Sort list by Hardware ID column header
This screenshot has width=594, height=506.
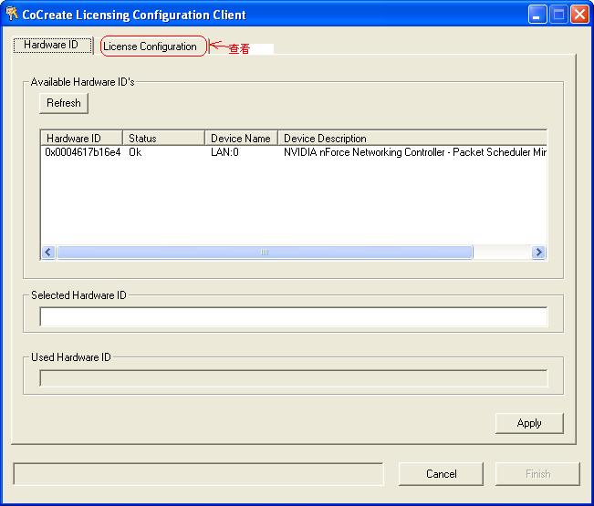click(81, 139)
